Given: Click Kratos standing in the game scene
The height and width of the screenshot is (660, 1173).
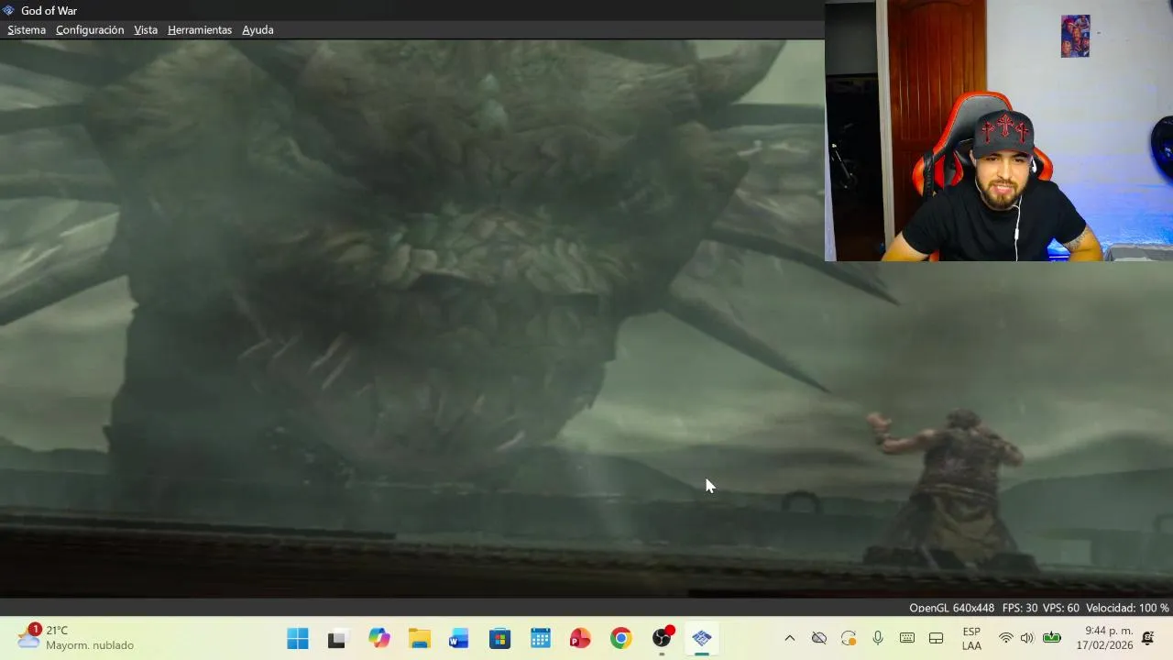Looking at the screenshot, I should (953, 486).
